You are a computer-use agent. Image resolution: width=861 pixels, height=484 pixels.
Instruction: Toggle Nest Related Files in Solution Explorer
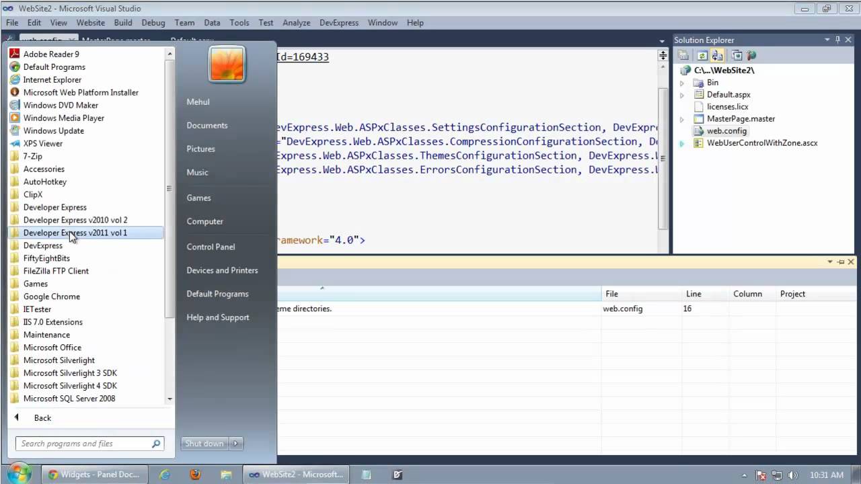pos(717,56)
